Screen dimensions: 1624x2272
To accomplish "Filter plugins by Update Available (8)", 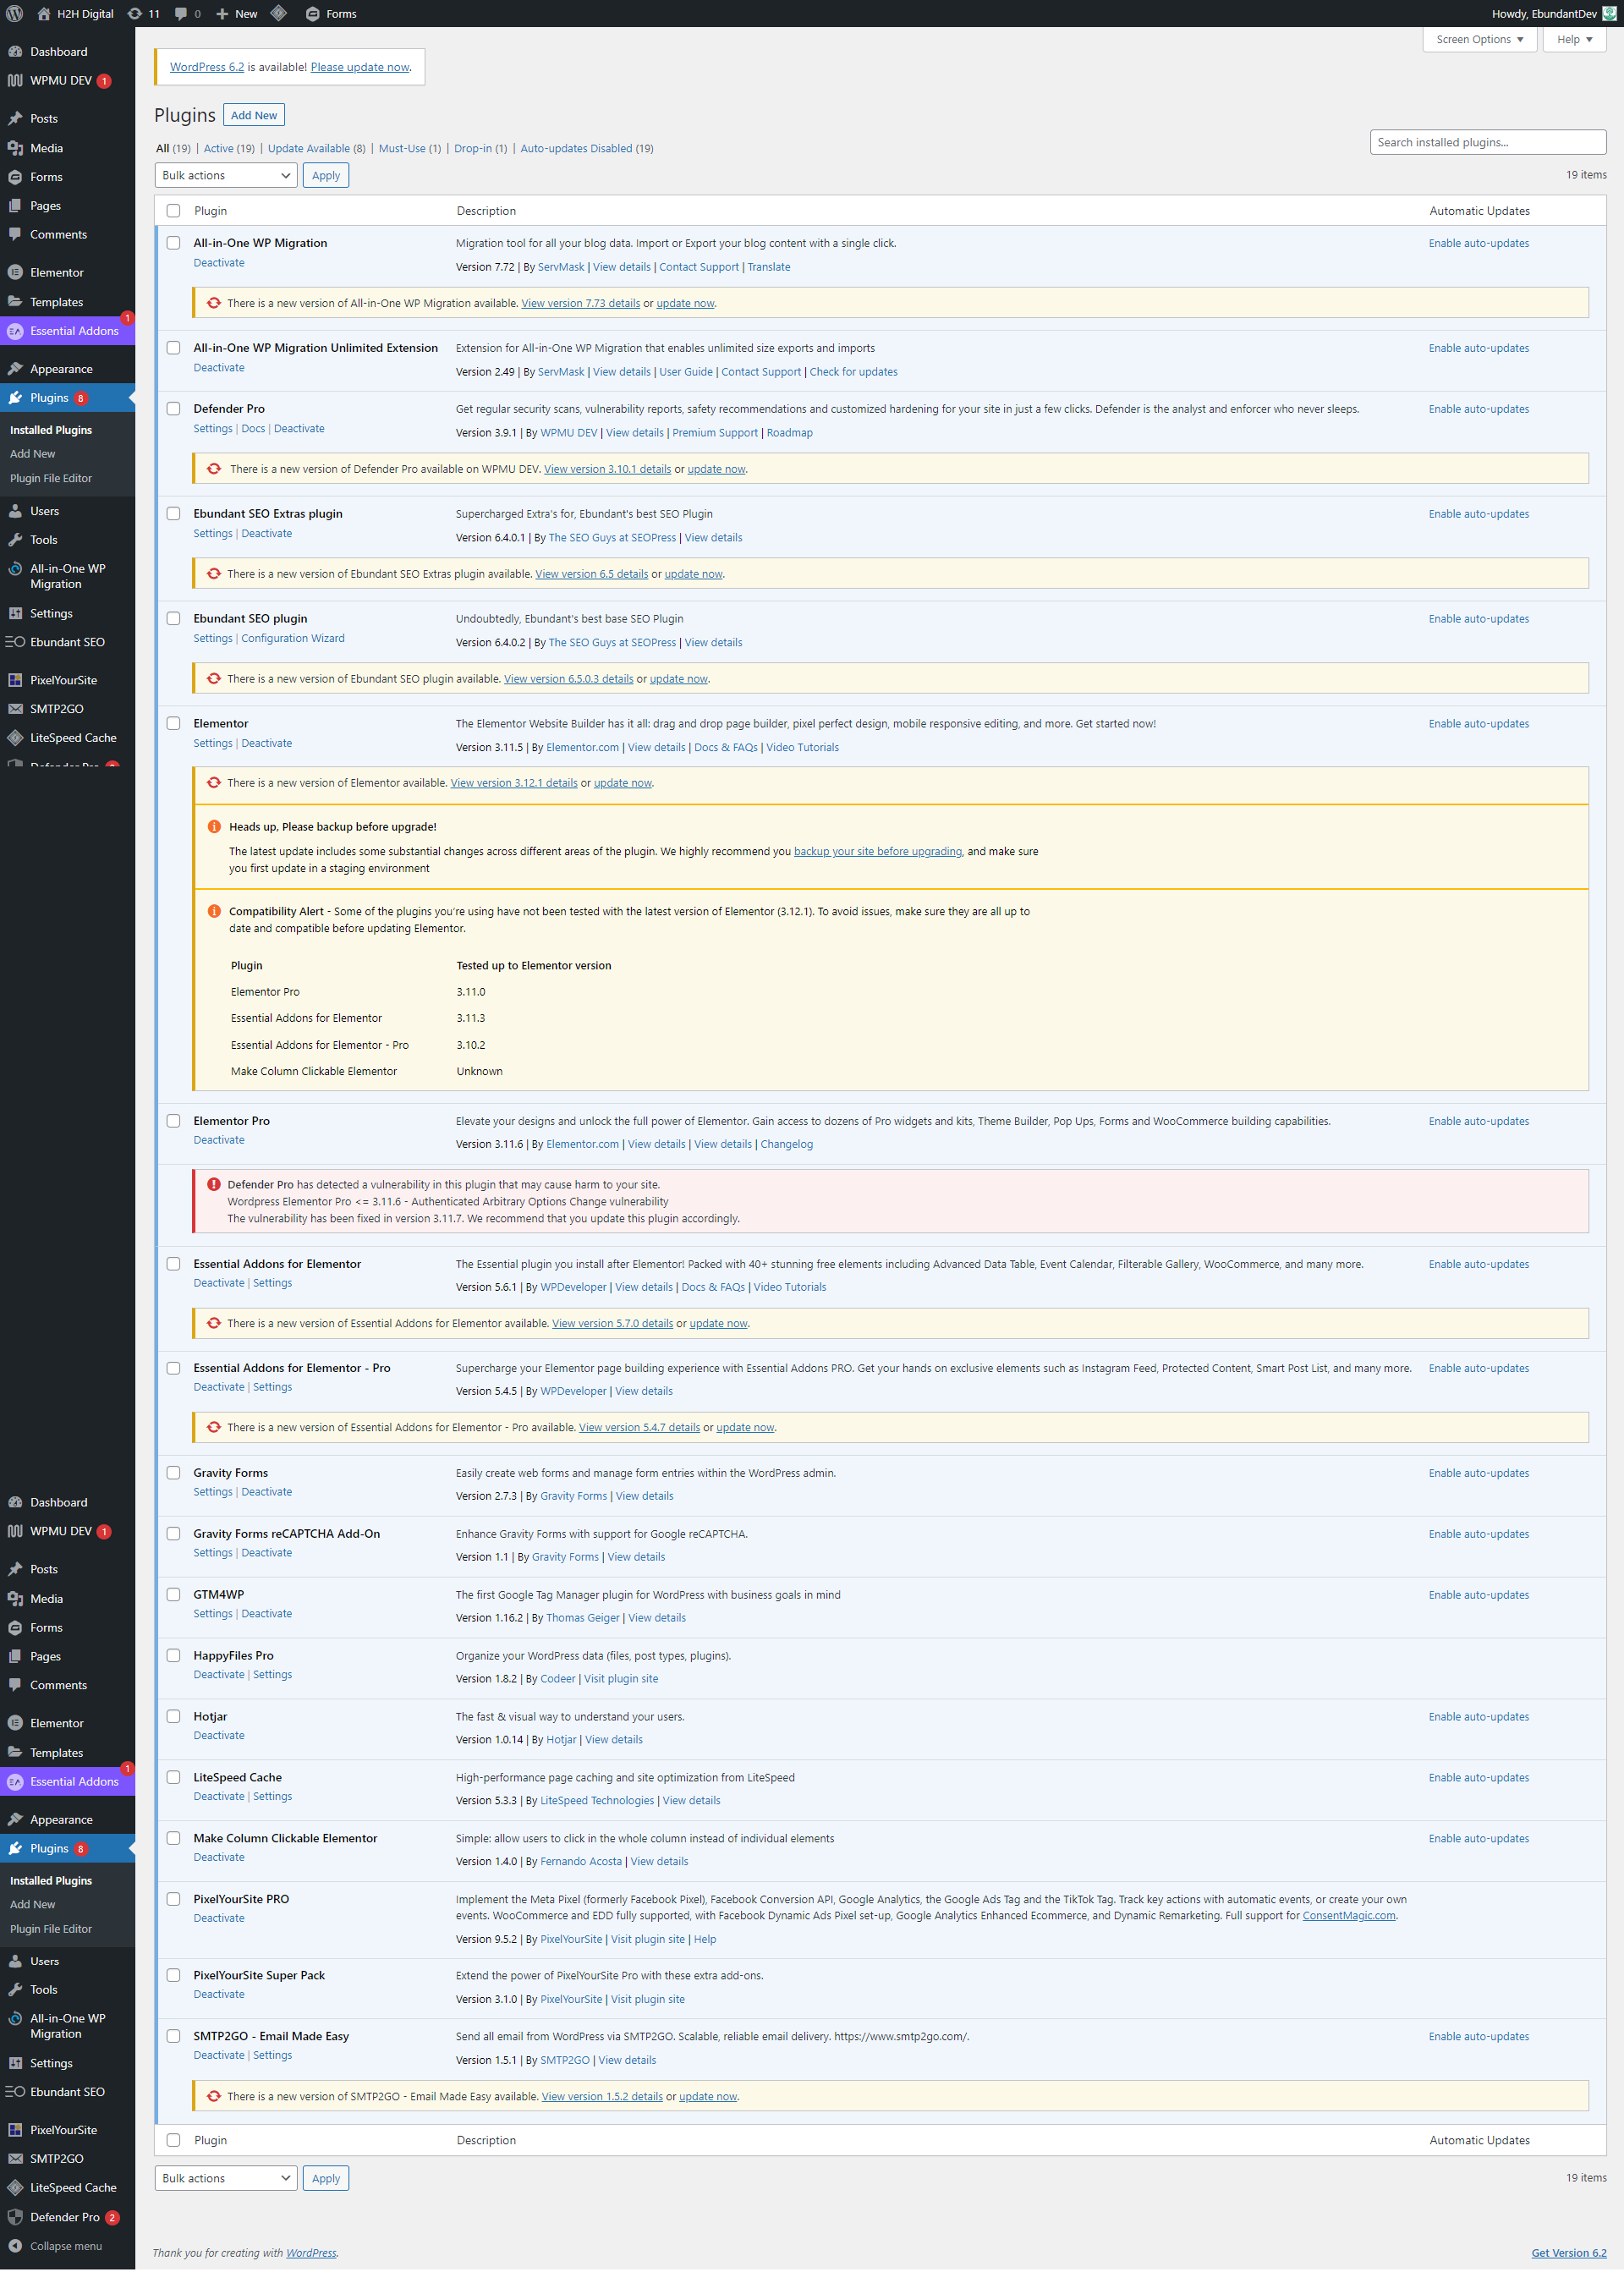I will 316,149.
